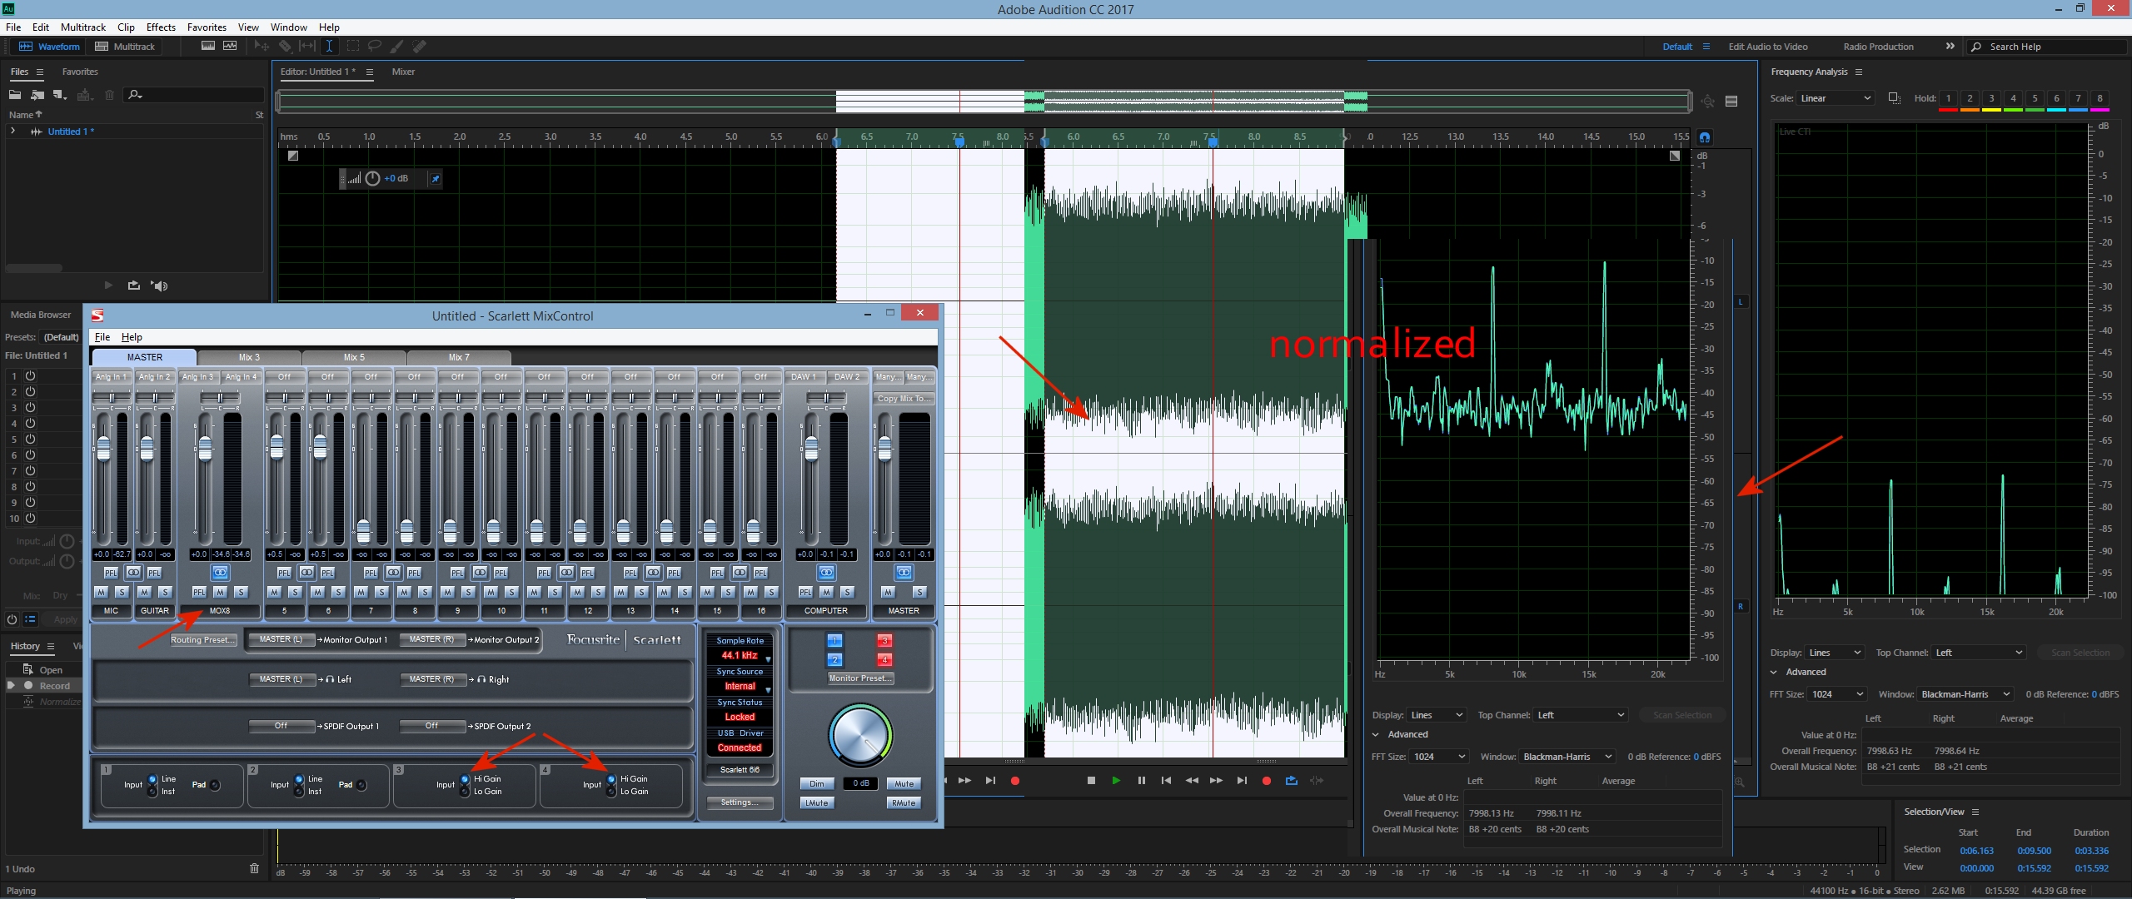Click the Dim button in Scarlett MixControl

[817, 784]
